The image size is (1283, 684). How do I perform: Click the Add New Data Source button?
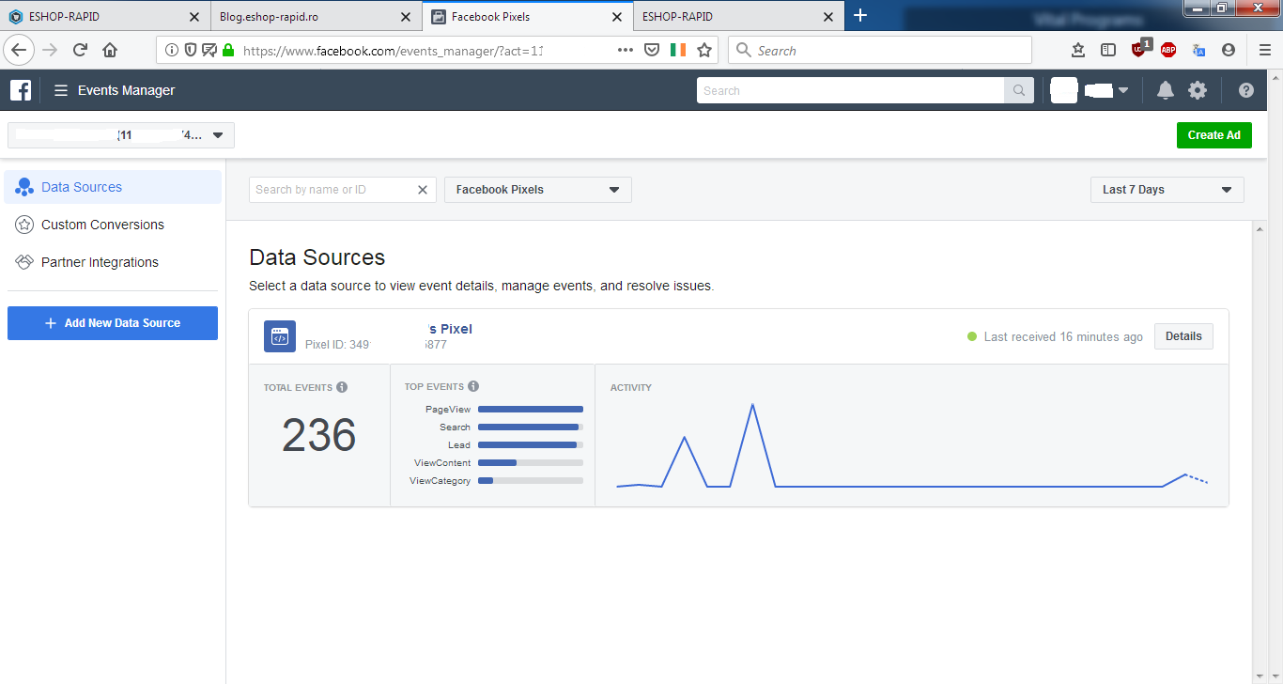click(x=113, y=323)
